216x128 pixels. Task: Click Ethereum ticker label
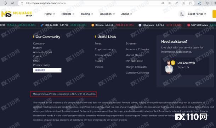[x=148, y=25]
